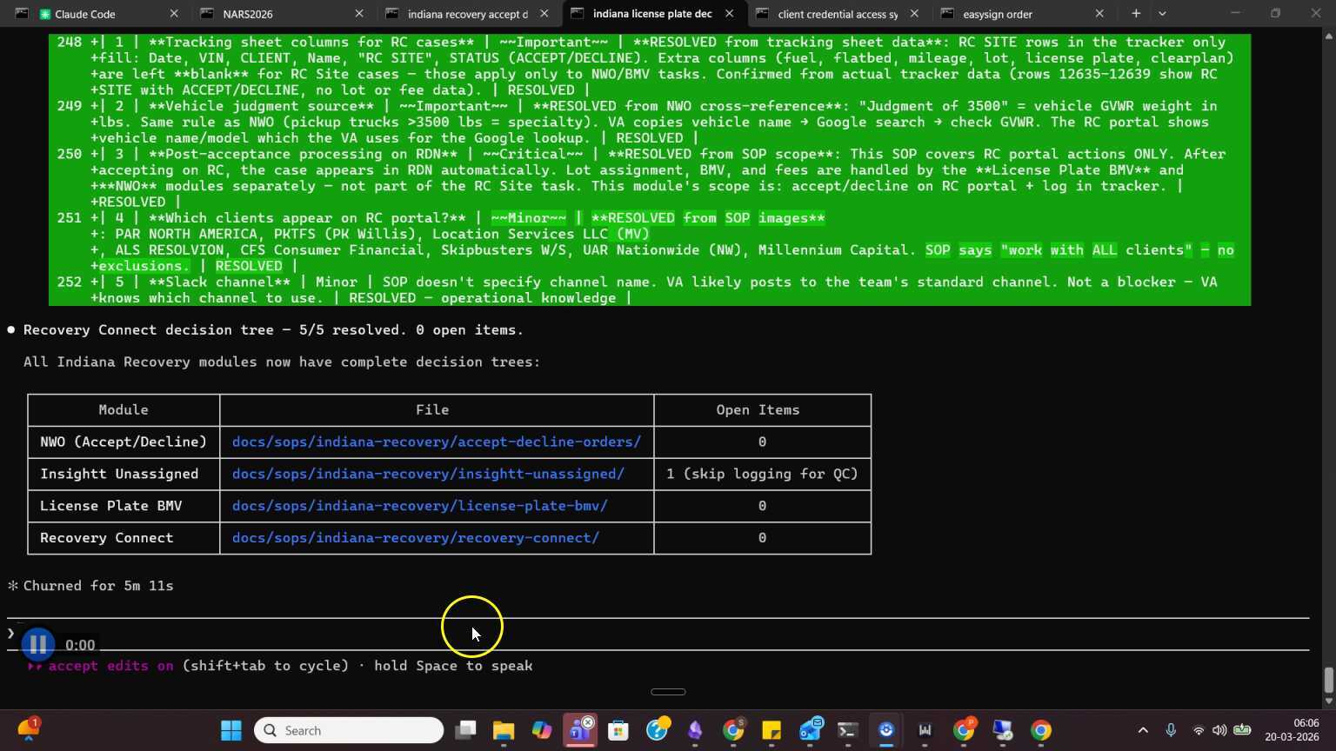Launch Microsoft Store from the taskbar
The image size is (1336, 751).
[618, 731]
